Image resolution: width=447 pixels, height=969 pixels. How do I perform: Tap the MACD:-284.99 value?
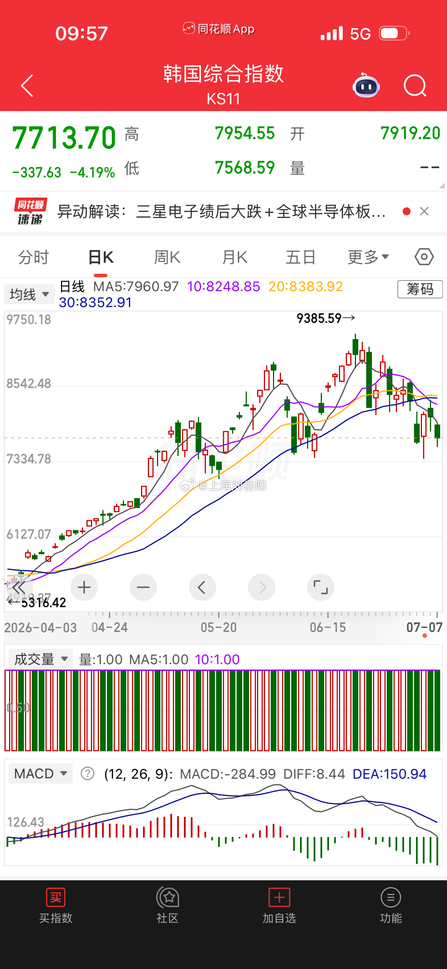coord(227,774)
